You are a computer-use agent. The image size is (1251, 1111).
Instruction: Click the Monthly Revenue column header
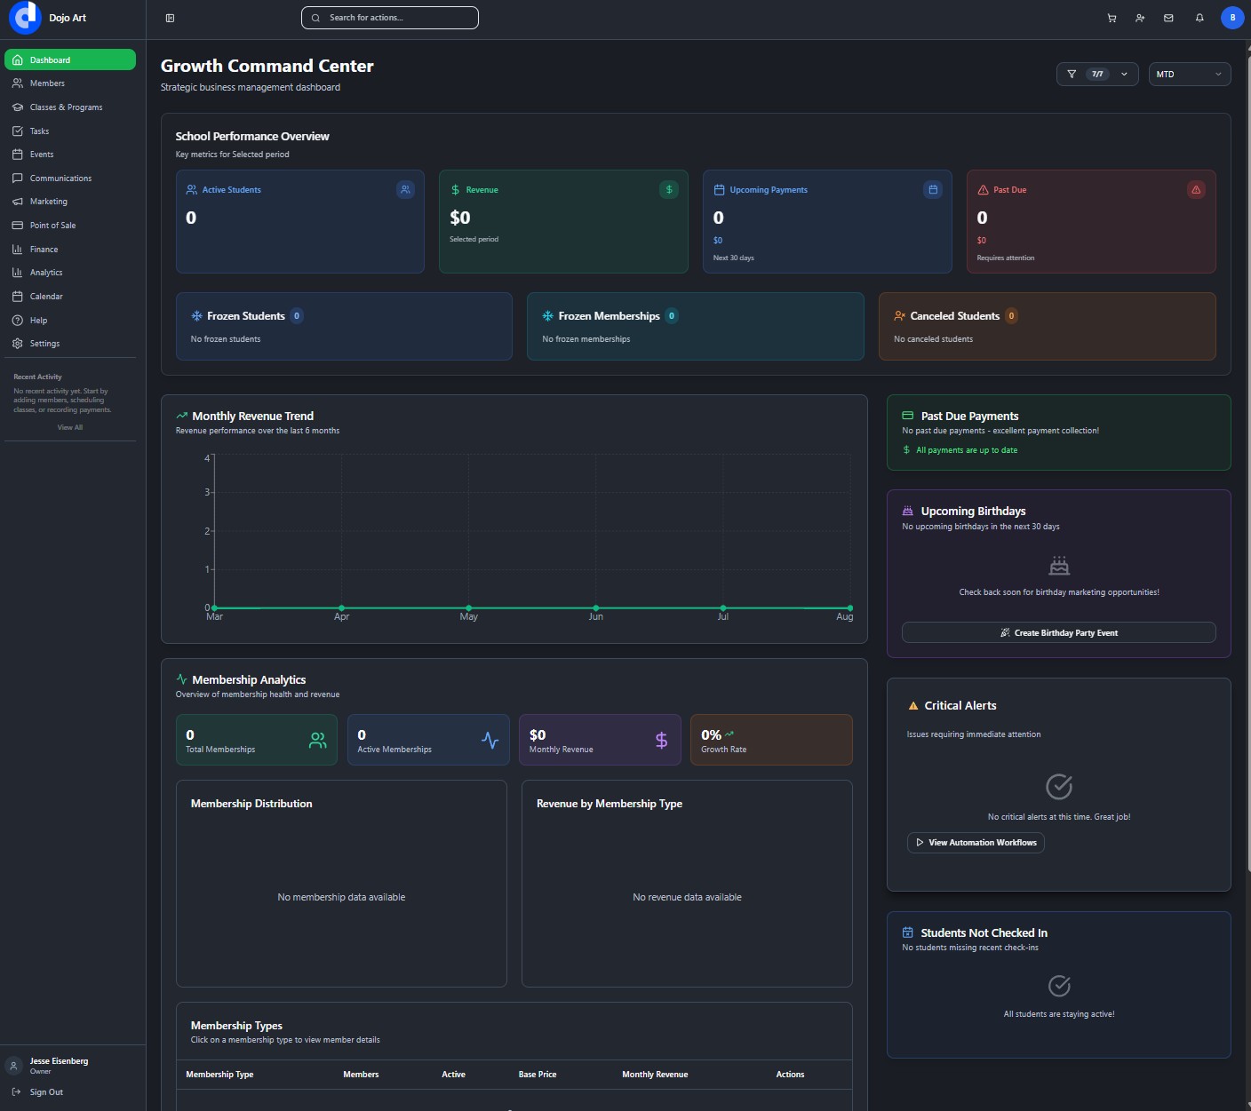click(655, 1075)
